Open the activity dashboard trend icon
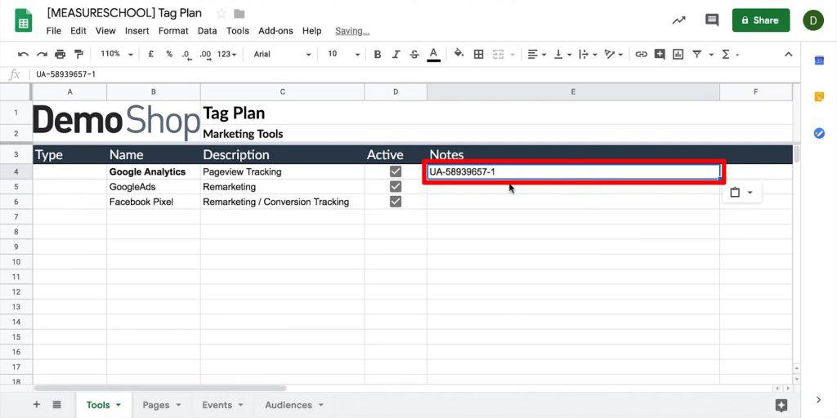Viewport: 837px width, 418px height. tap(679, 20)
